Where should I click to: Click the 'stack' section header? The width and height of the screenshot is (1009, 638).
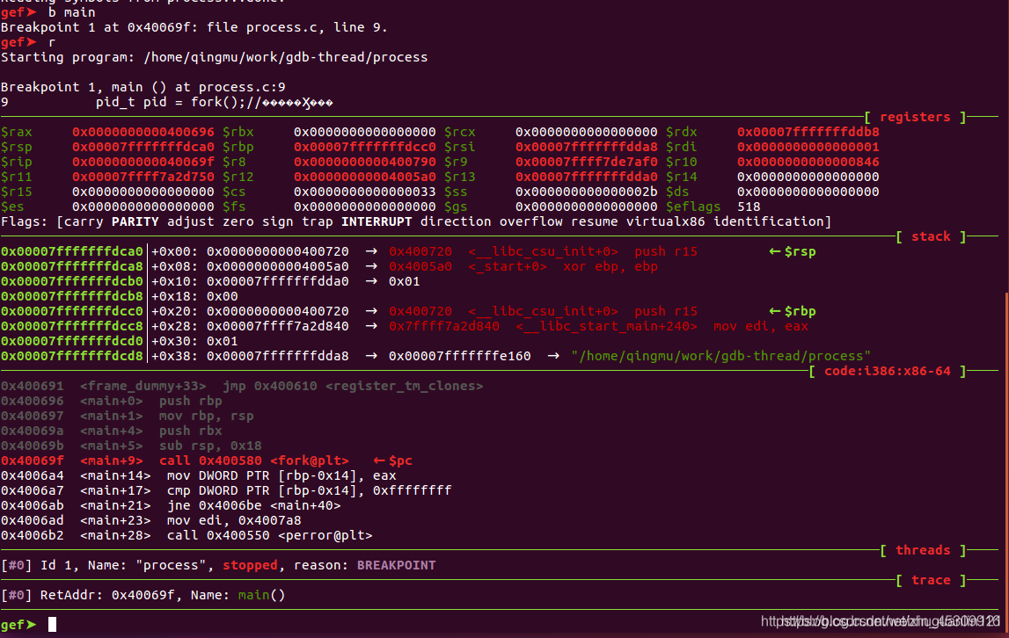[931, 236]
